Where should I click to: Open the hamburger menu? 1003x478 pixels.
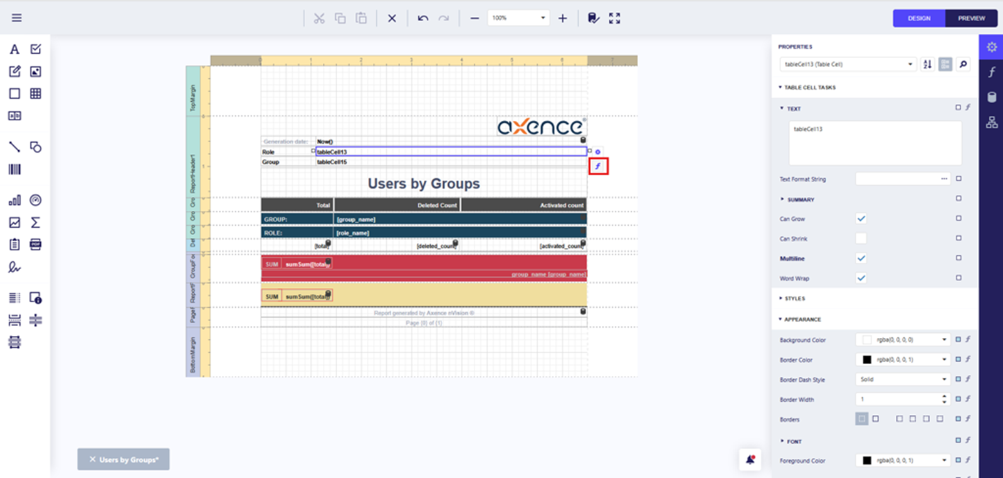pos(17,18)
